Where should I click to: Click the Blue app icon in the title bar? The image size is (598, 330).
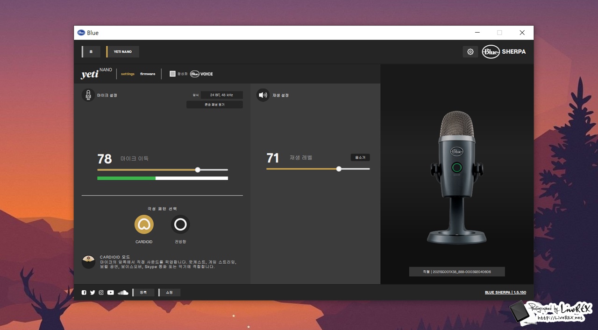(81, 33)
